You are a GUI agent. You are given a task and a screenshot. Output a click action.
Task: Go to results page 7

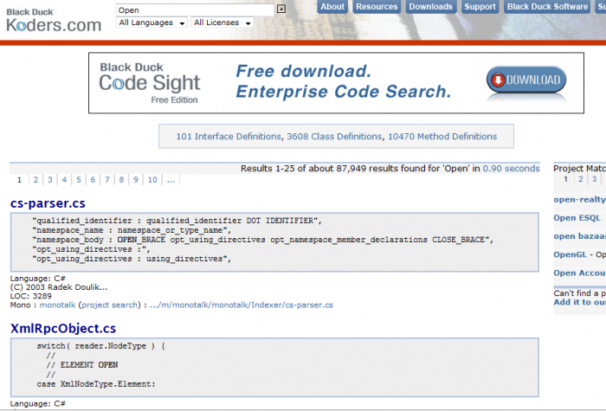click(x=107, y=180)
